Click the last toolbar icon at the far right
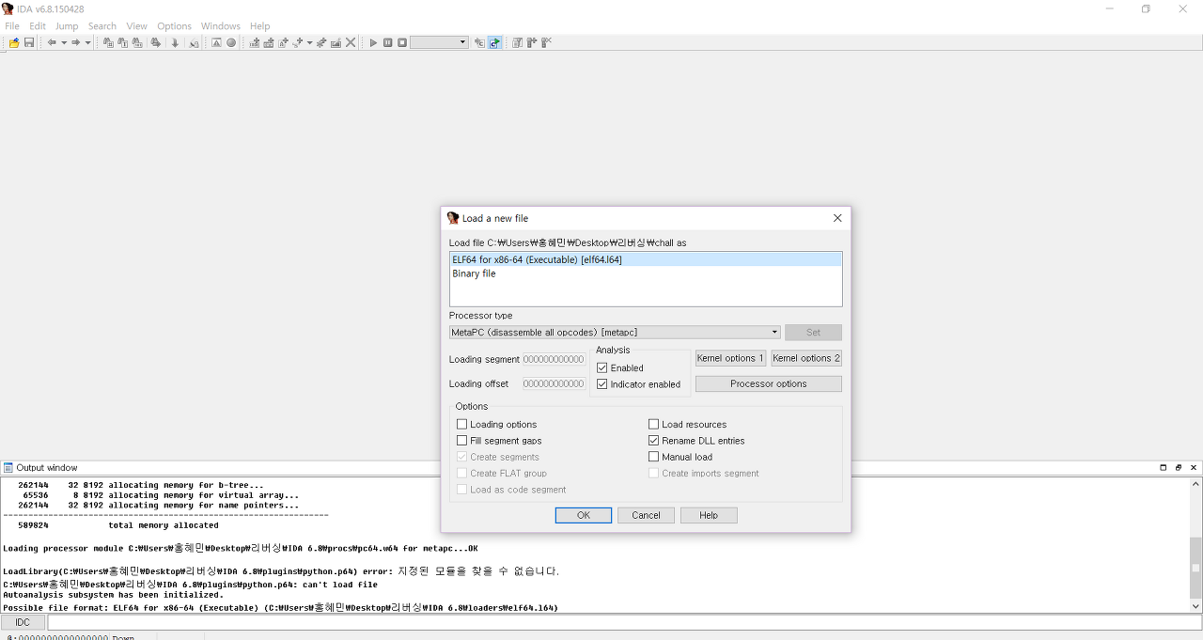Viewport: 1203px width, 640px height. click(x=546, y=42)
